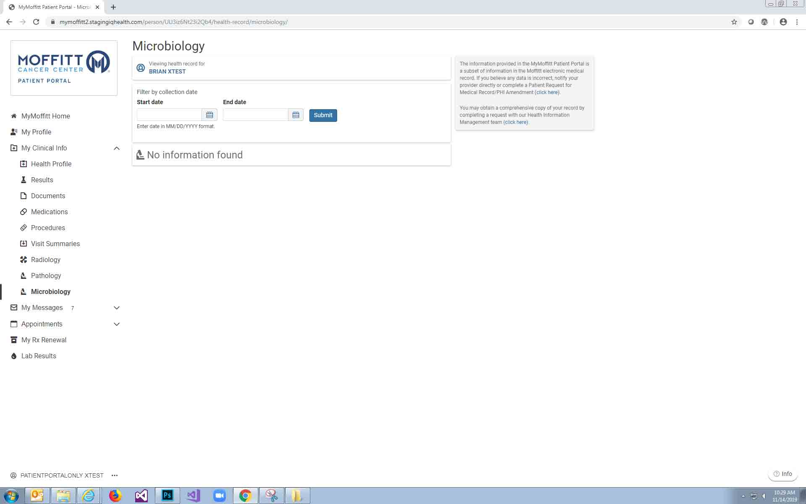Viewport: 806px width, 504px height.
Task: Open End date calendar picker icon
Action: [296, 115]
